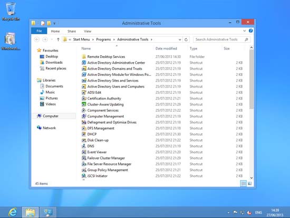
Task: Open the Recycle Bin desktop icon
Action: point(11,12)
